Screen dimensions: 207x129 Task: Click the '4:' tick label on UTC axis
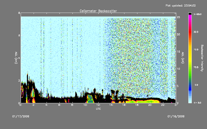tap(47, 105)
